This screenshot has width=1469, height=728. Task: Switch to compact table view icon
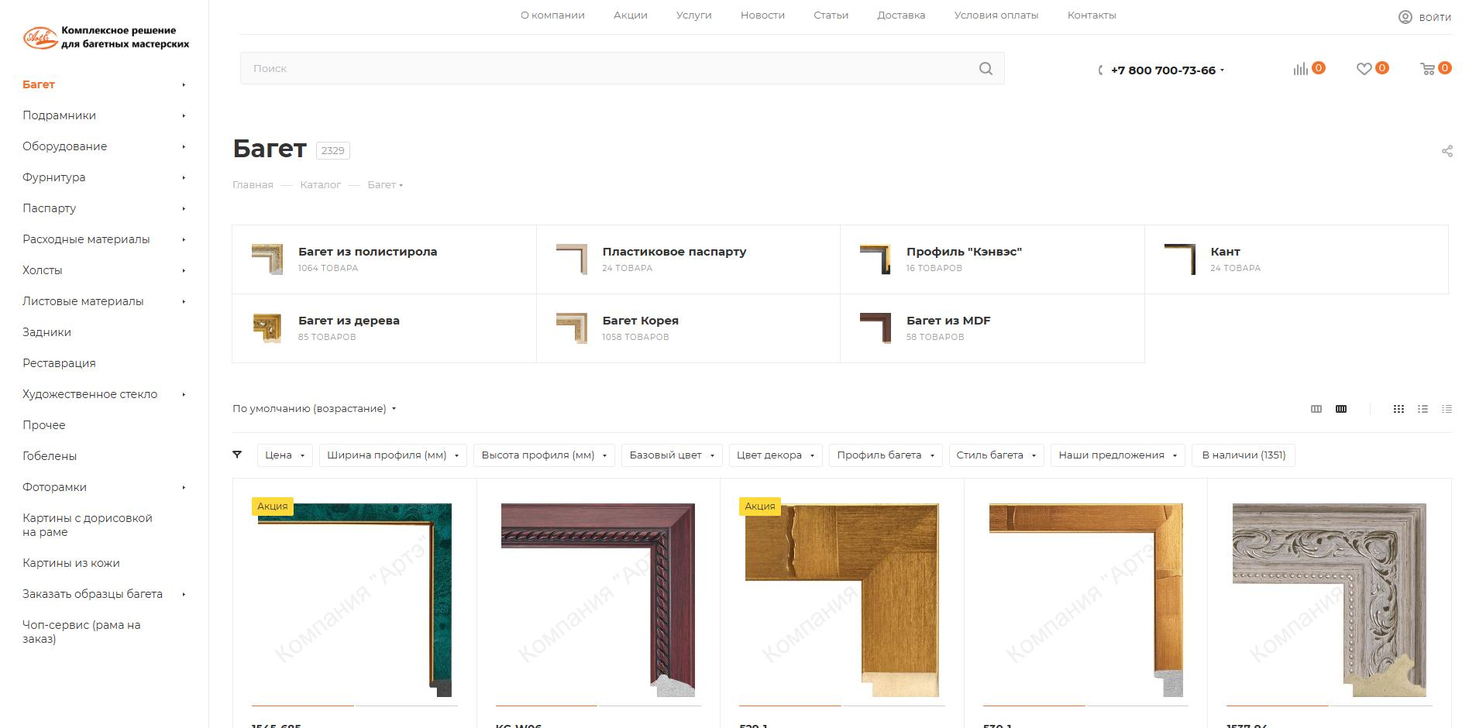click(x=1447, y=409)
